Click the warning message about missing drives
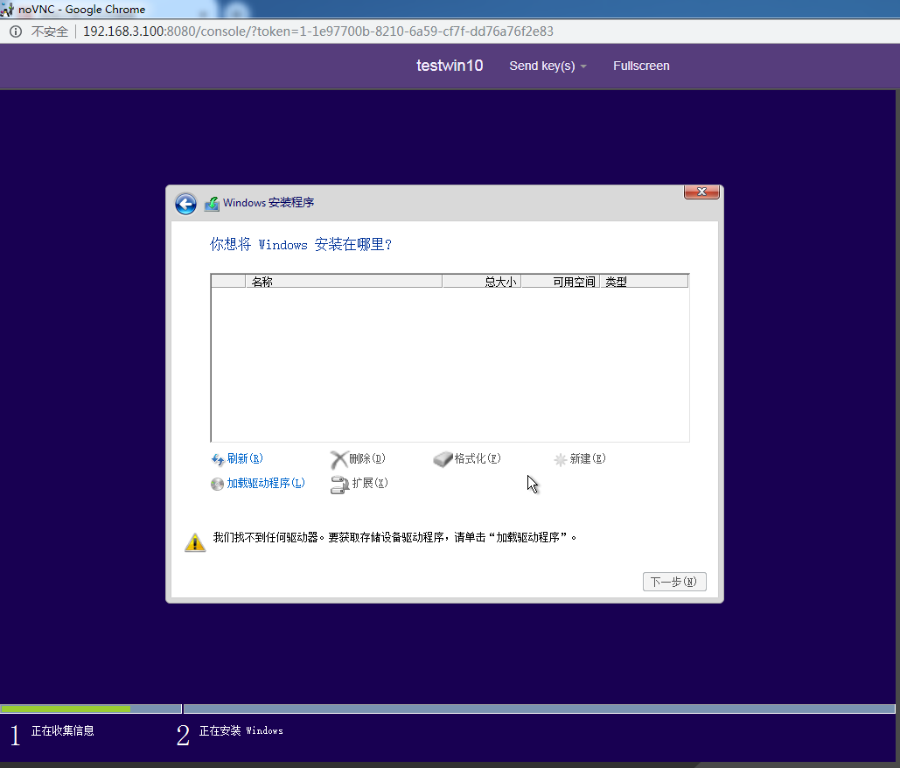900x768 pixels. pos(395,537)
